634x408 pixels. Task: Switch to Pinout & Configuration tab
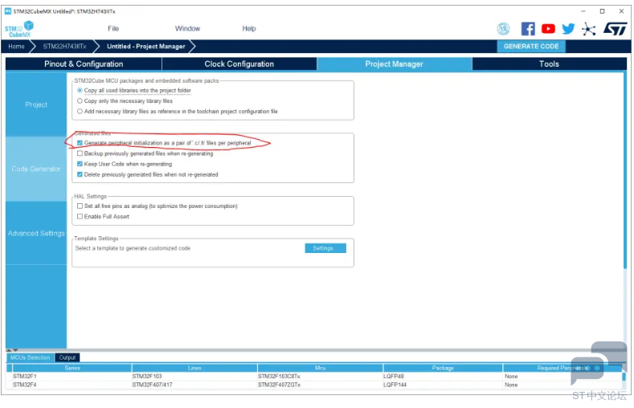pos(84,63)
